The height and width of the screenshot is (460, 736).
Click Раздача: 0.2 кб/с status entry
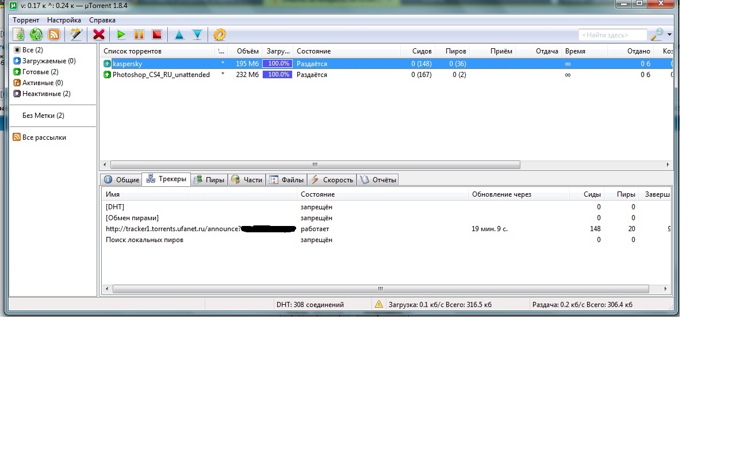582,305
